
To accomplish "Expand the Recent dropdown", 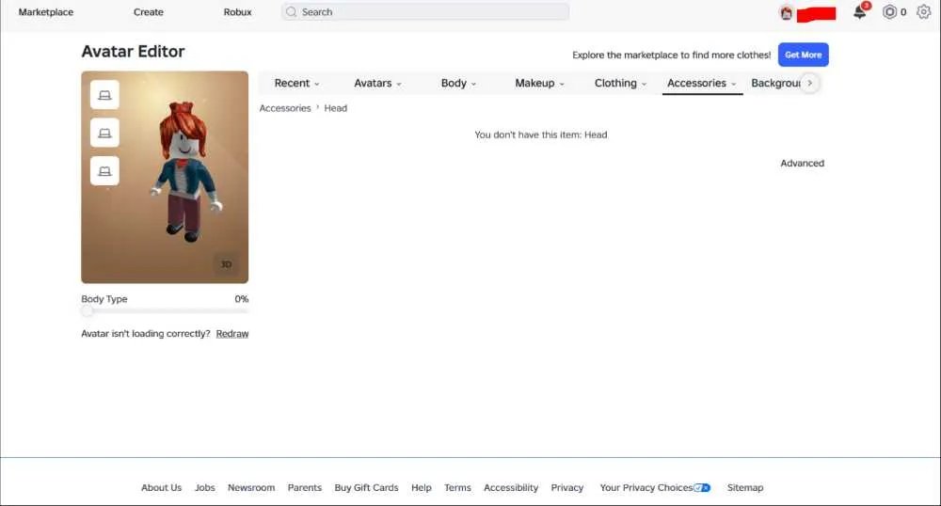I will tap(296, 84).
